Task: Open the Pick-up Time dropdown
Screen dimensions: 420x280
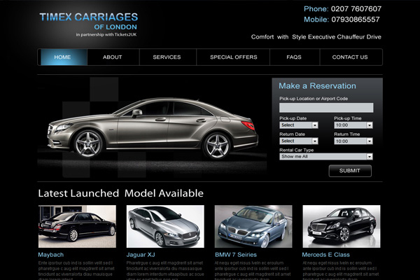Action: tap(353, 125)
